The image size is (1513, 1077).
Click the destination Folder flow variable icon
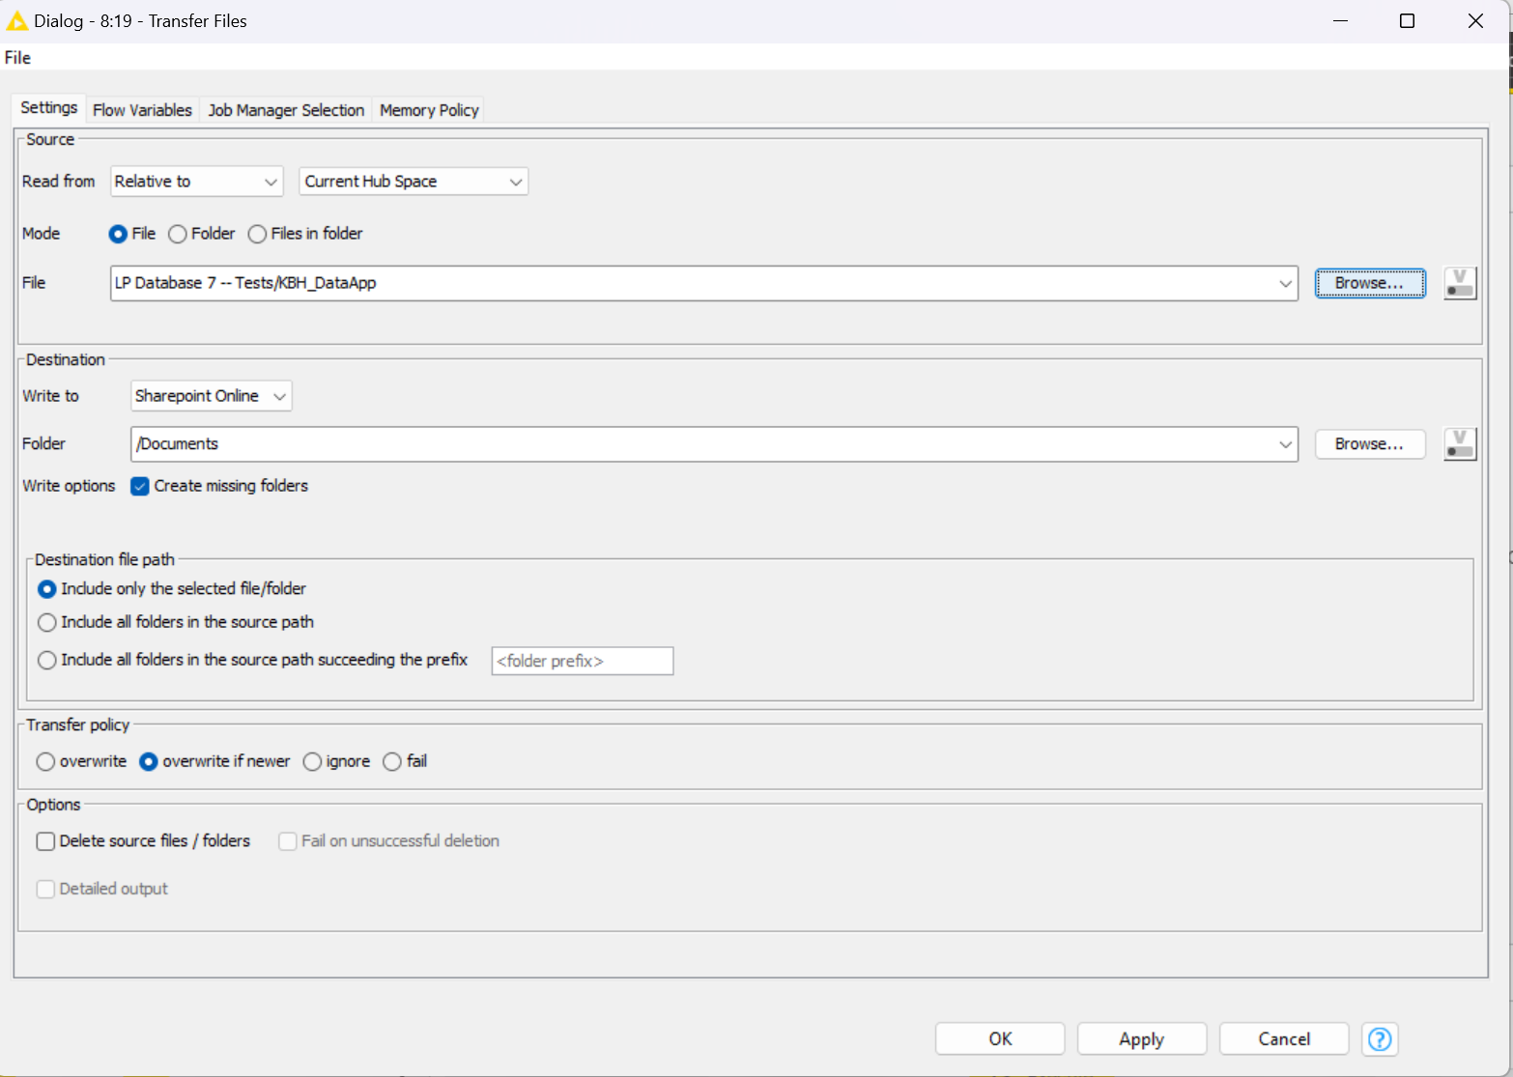1460,444
